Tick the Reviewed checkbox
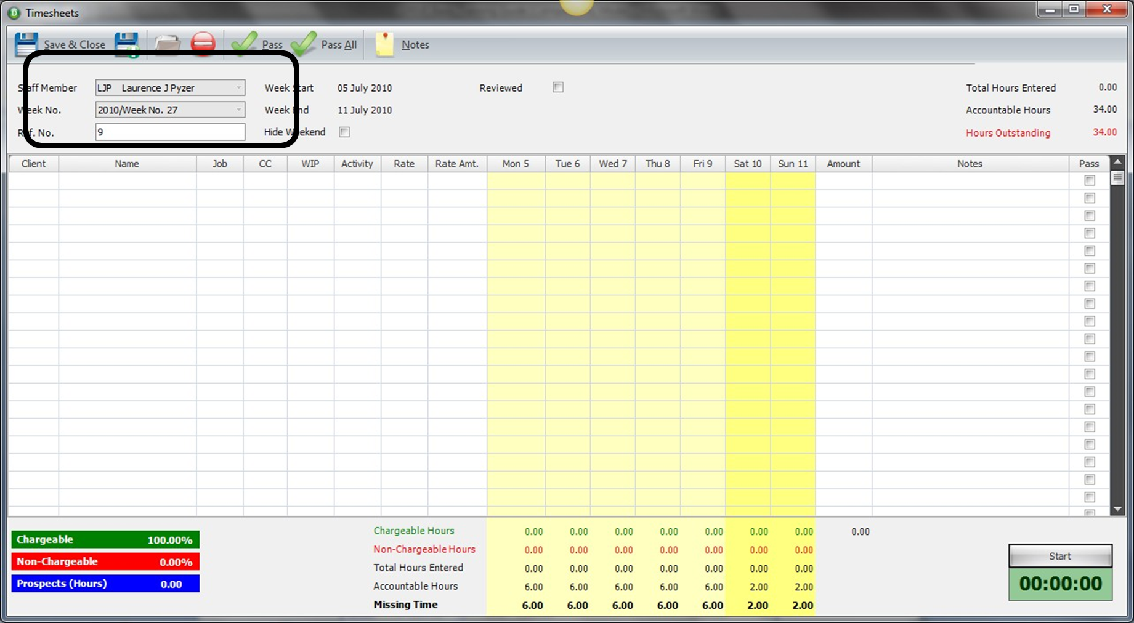Viewport: 1134px width, 623px height. [x=558, y=87]
